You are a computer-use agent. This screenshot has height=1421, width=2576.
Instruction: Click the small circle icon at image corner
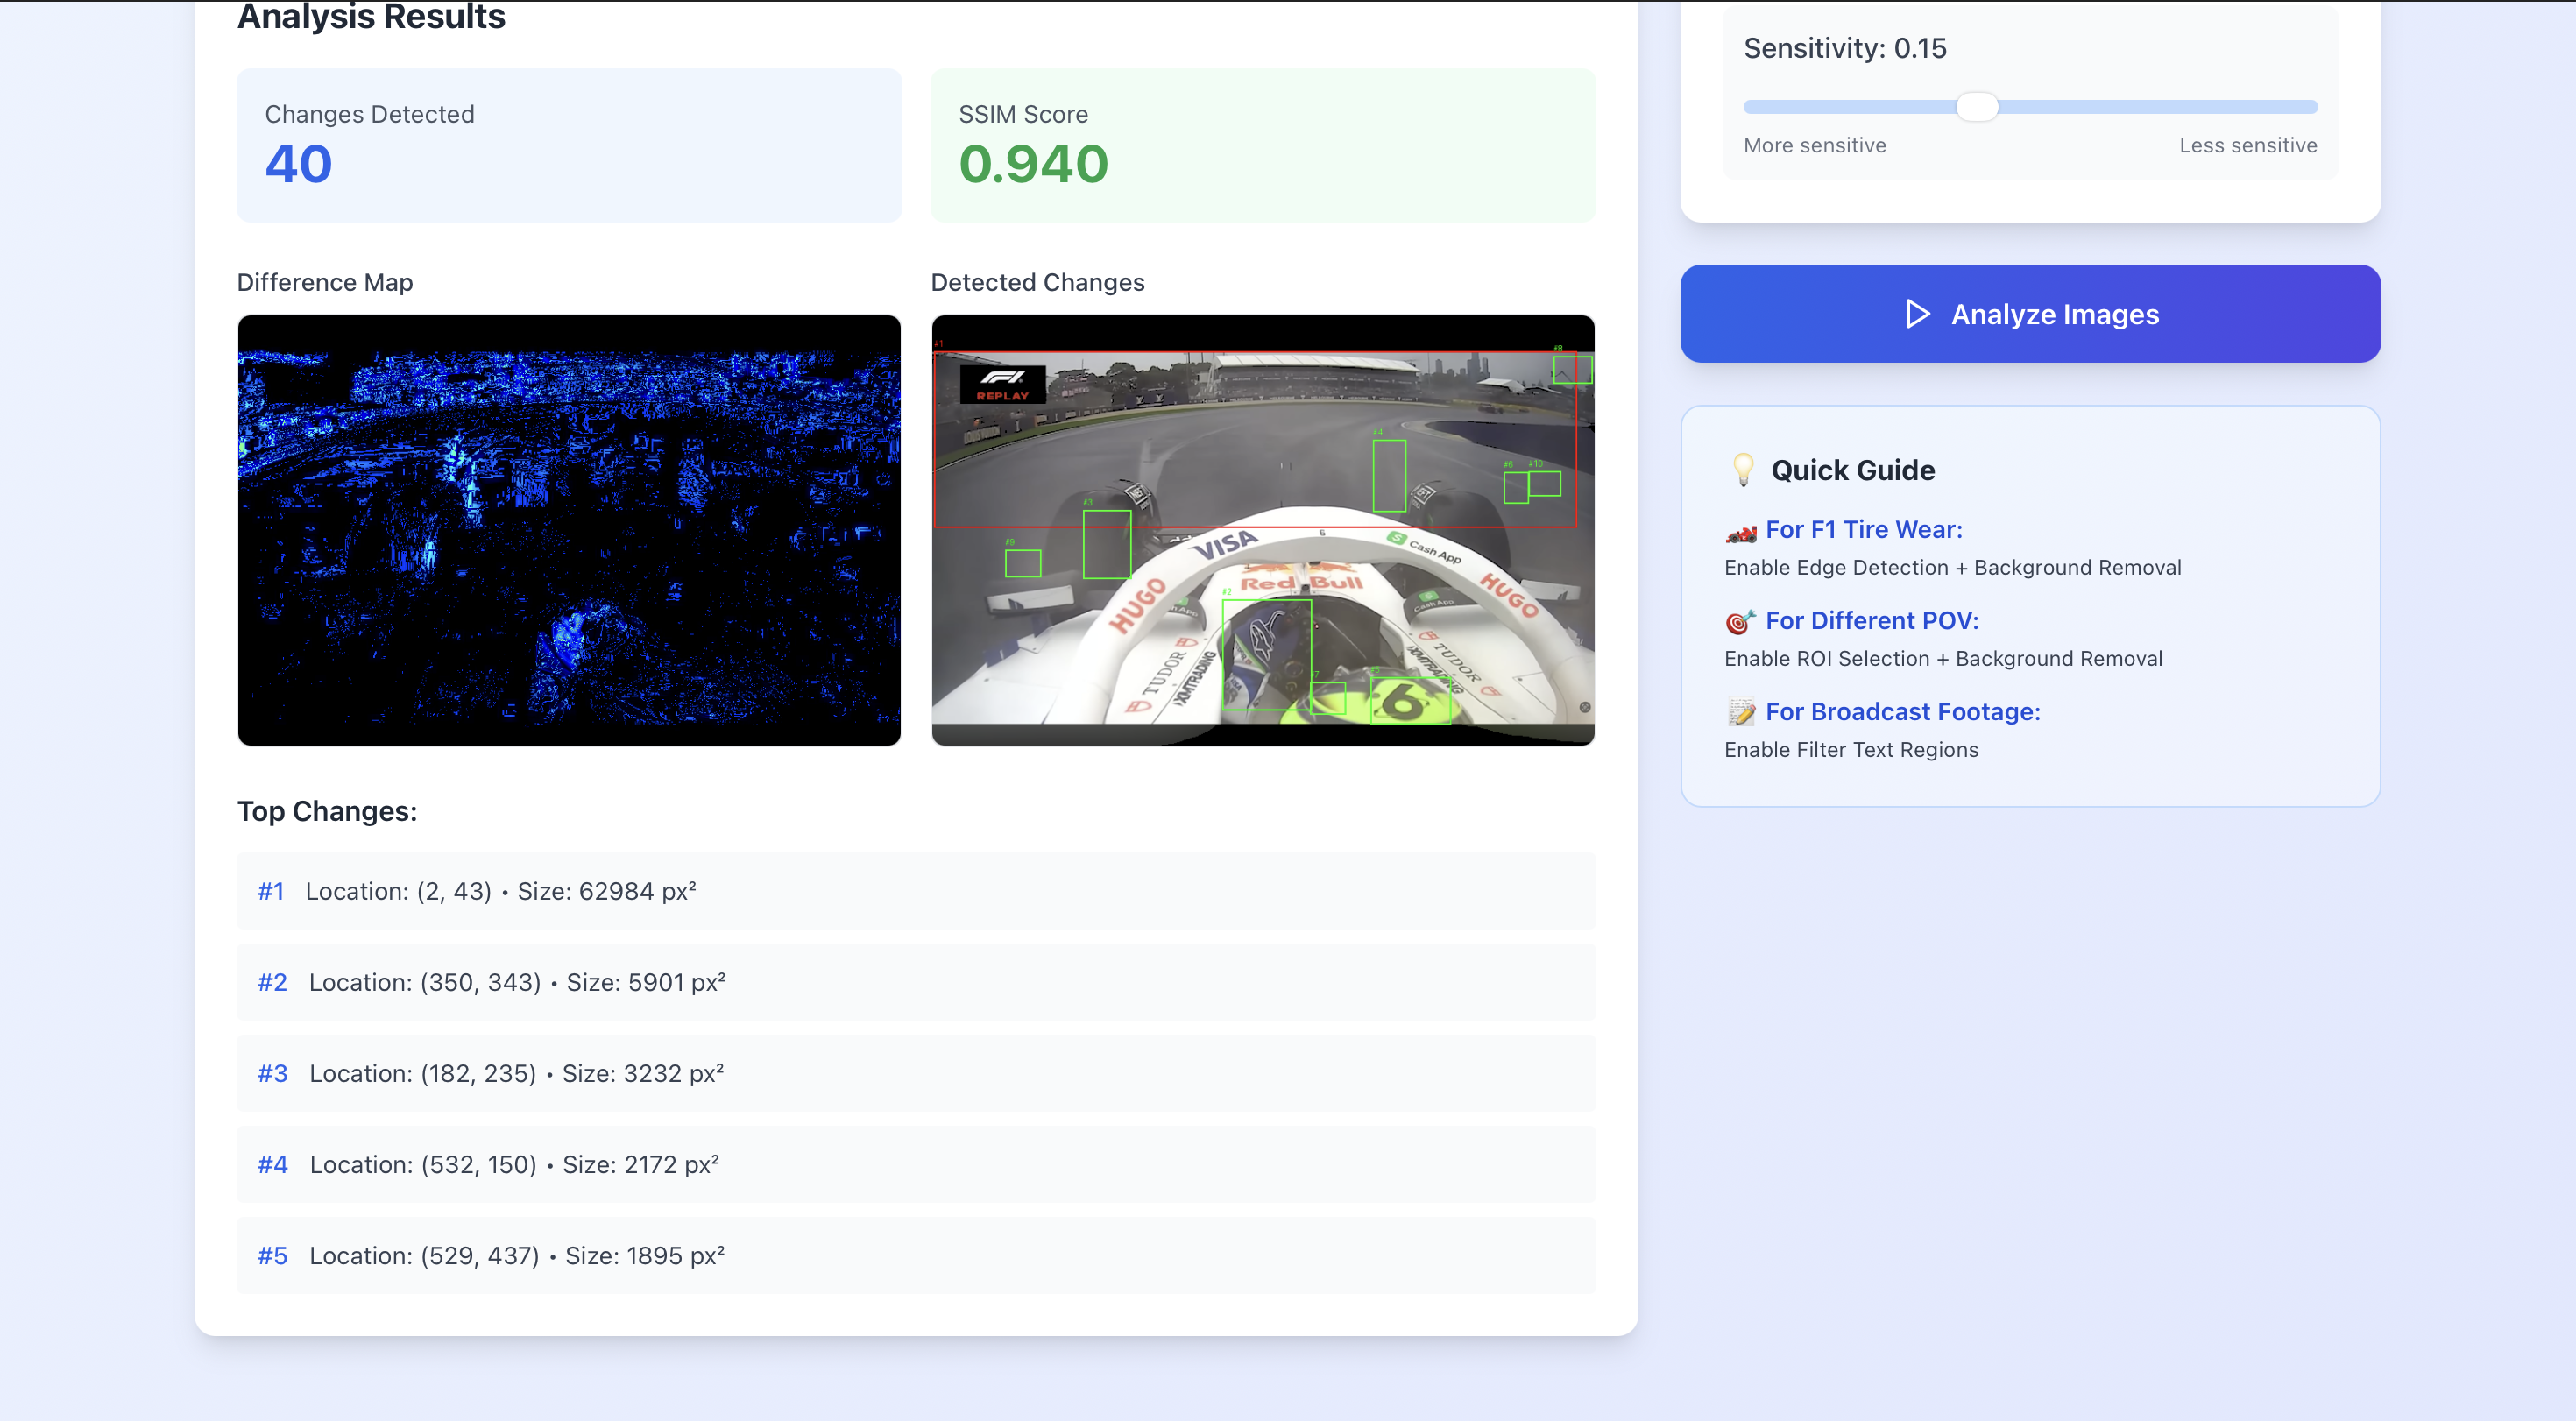pyautogui.click(x=1584, y=707)
